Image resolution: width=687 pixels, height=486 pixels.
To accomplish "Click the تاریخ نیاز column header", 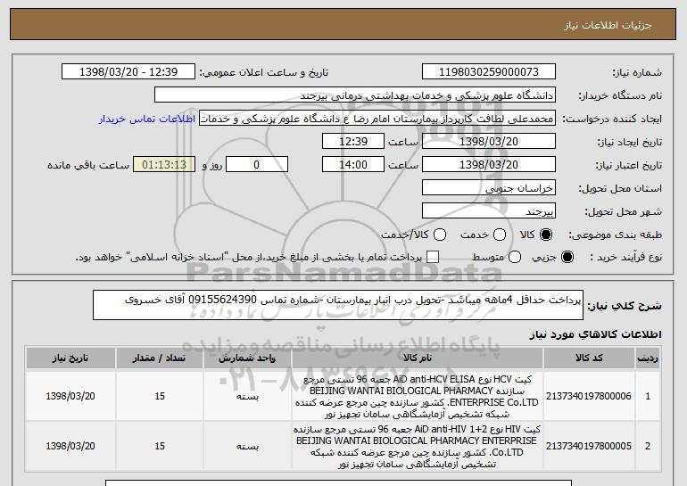I will point(70,358).
